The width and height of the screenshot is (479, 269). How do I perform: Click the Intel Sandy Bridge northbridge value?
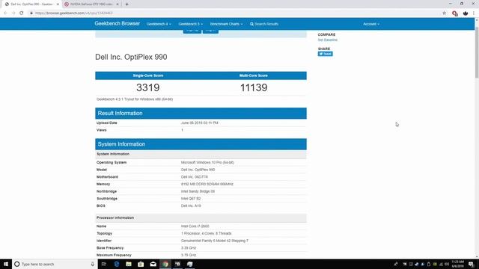(198, 191)
